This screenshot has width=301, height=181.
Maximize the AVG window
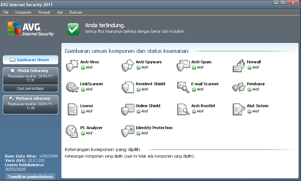pyautogui.click(x=283, y=2)
